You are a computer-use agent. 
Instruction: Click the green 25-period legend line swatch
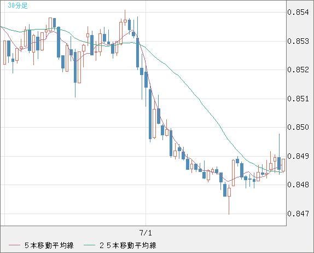click(x=89, y=245)
